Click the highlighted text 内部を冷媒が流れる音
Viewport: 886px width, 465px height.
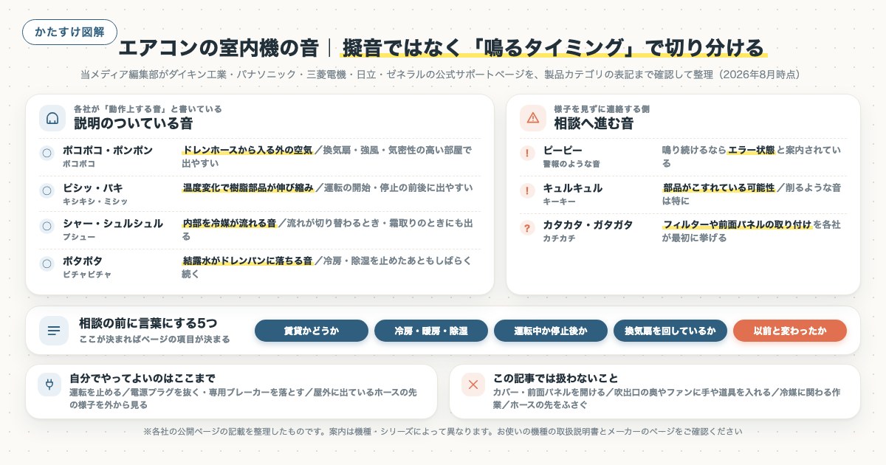pos(230,224)
